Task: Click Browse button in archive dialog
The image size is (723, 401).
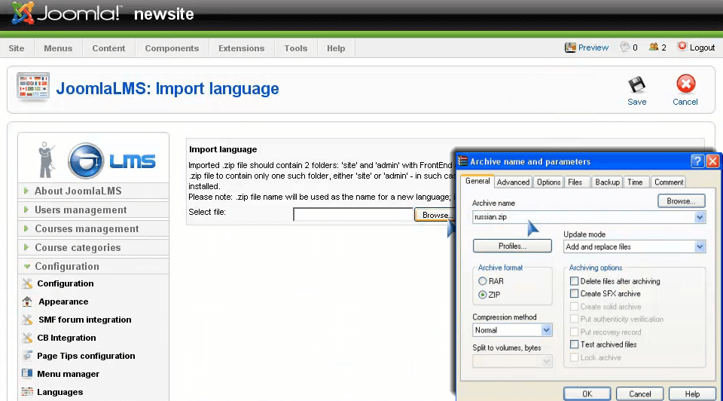Action: (x=681, y=201)
